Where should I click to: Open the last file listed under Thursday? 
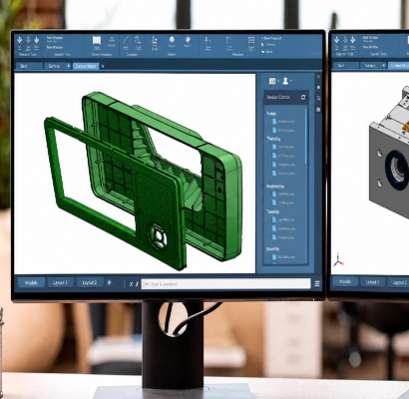(x=283, y=174)
